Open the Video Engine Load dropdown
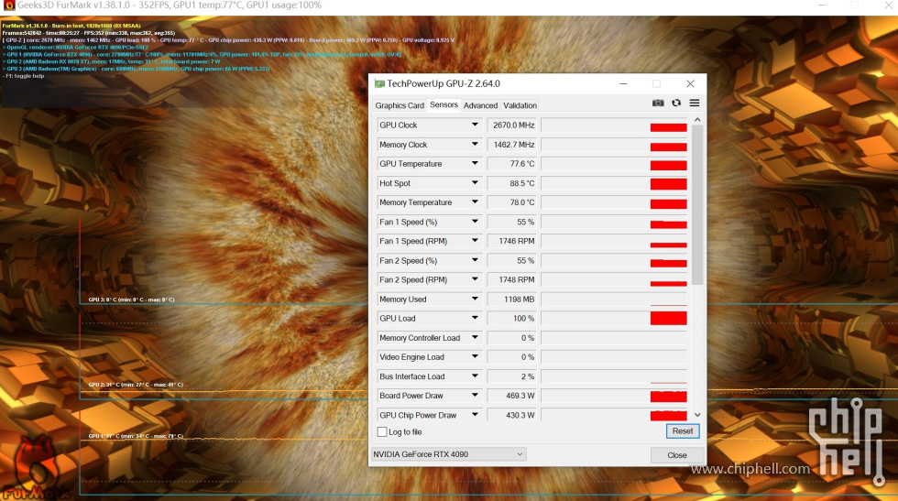The width and height of the screenshot is (898, 501). [x=475, y=356]
